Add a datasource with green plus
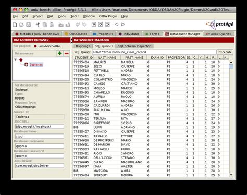 [x=60, y=53]
